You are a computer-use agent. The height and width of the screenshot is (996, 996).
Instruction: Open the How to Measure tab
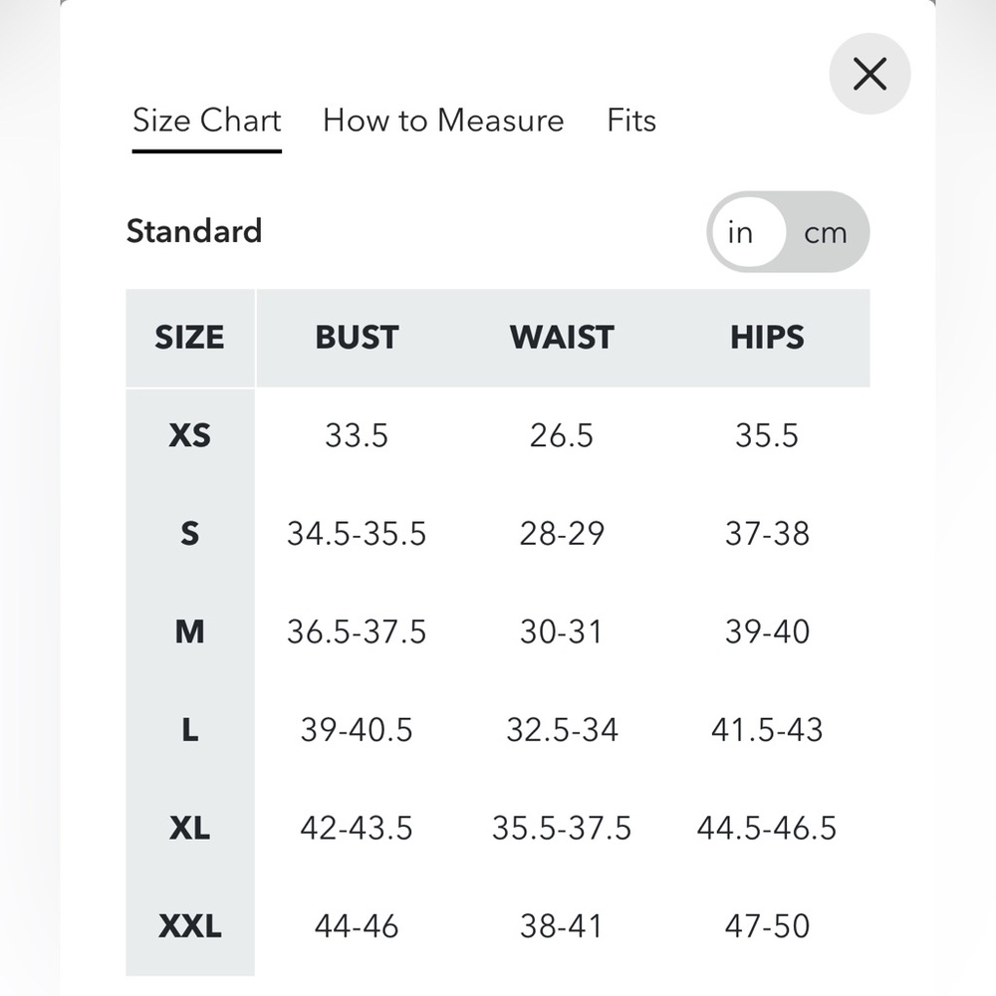[443, 121]
